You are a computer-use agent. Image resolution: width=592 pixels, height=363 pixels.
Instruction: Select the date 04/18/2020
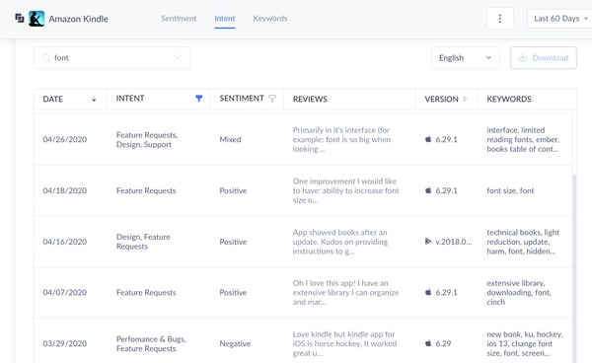[x=65, y=190]
